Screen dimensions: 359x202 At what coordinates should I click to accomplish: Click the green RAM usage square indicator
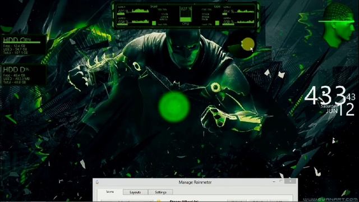[x=217, y=23]
